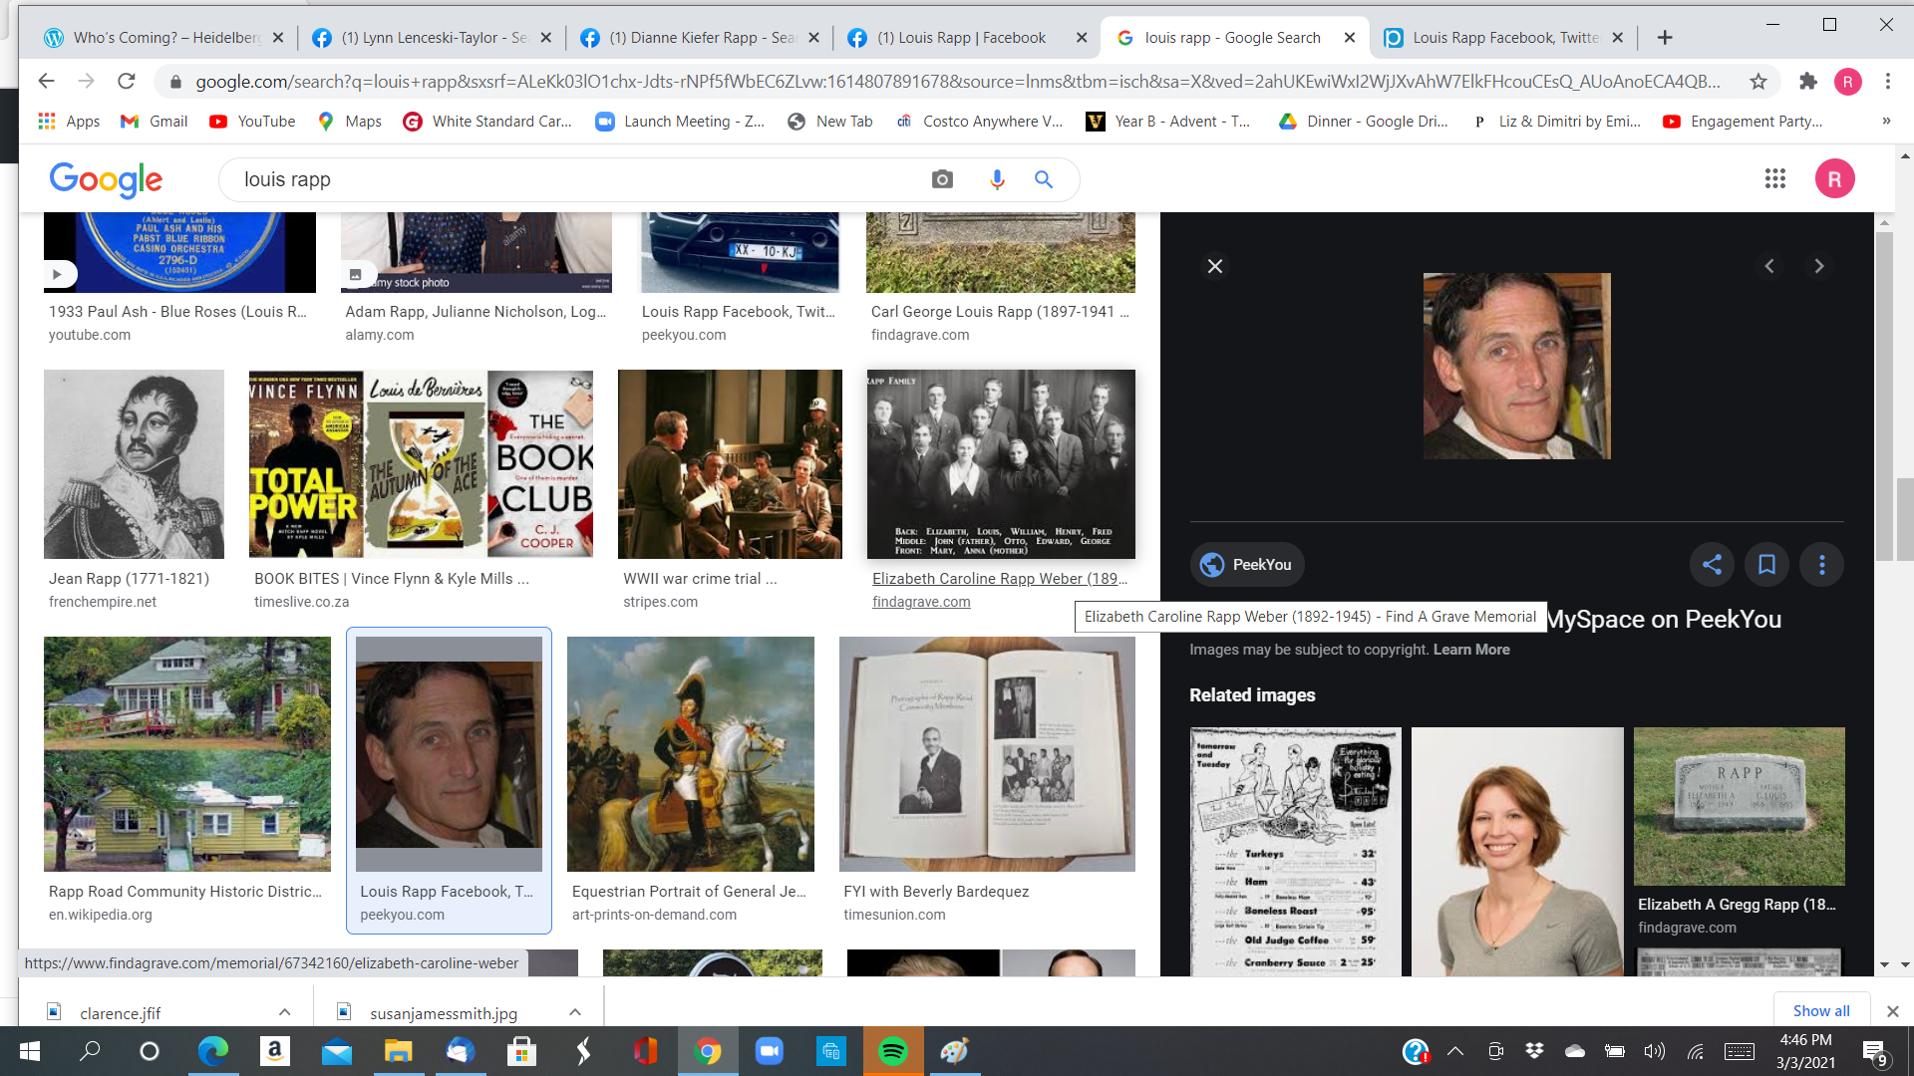Open Chrome extensions puzzle icon

(1807, 82)
